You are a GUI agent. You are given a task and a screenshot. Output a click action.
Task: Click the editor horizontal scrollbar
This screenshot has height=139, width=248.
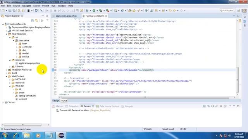click(x=145, y=97)
